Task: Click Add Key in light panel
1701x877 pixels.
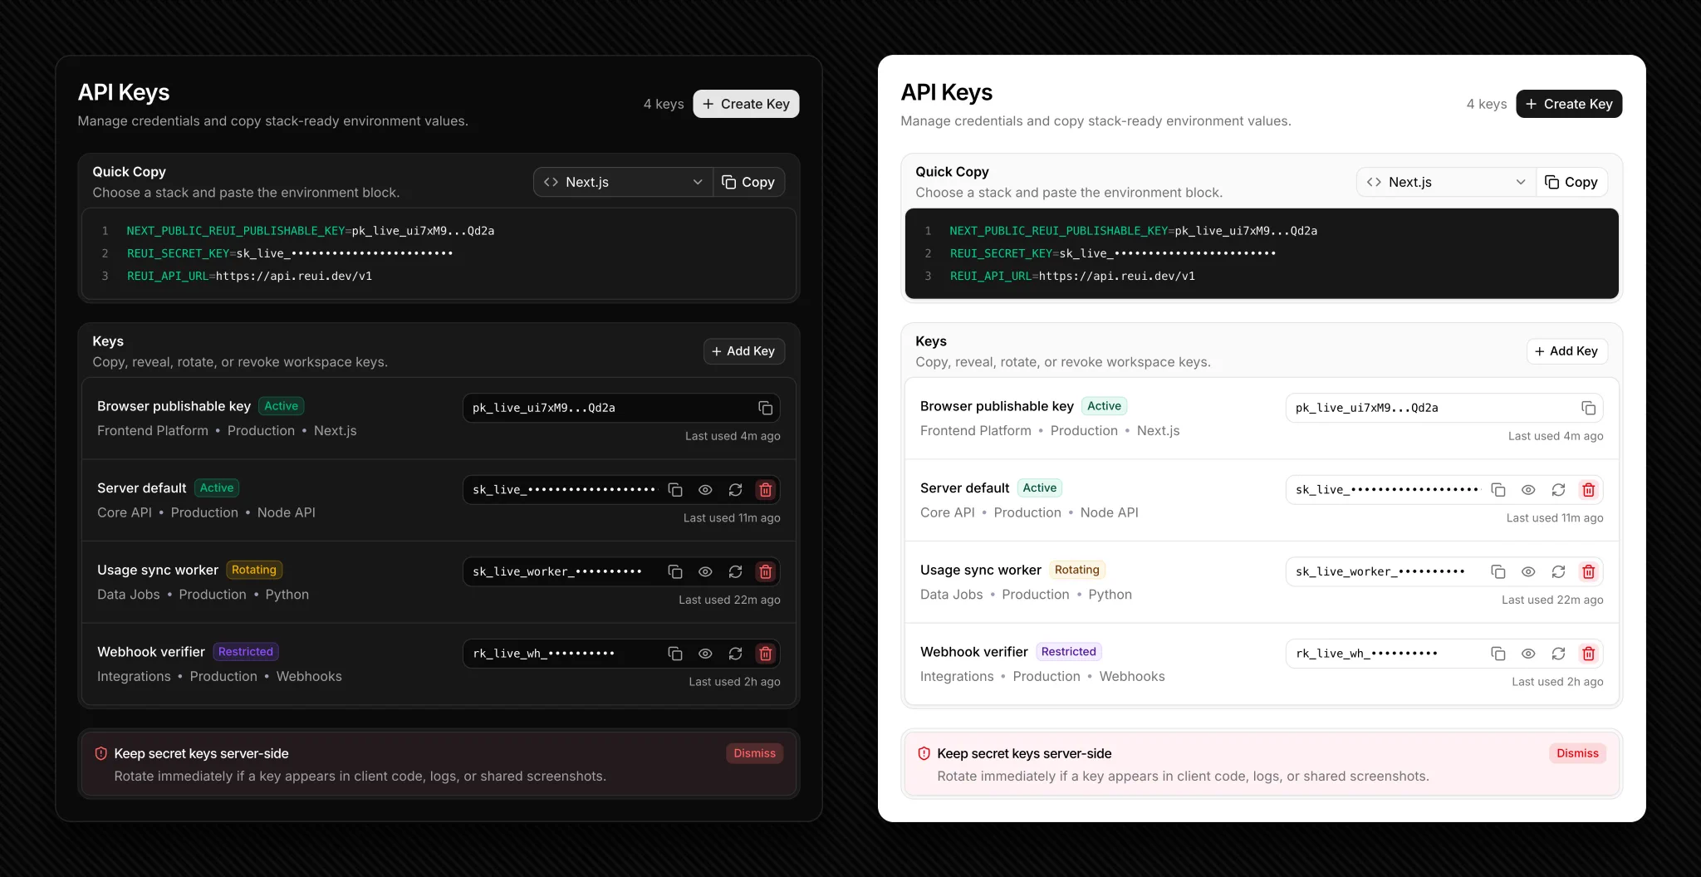Action: pos(1566,351)
